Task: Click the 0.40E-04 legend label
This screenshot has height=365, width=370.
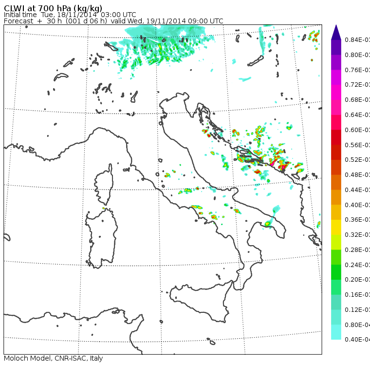Action: click(357, 340)
